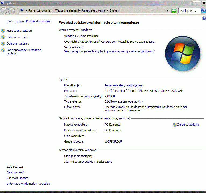206x193 pixels.
Task: Click the computer icon in the address bar
Action: (22, 10)
